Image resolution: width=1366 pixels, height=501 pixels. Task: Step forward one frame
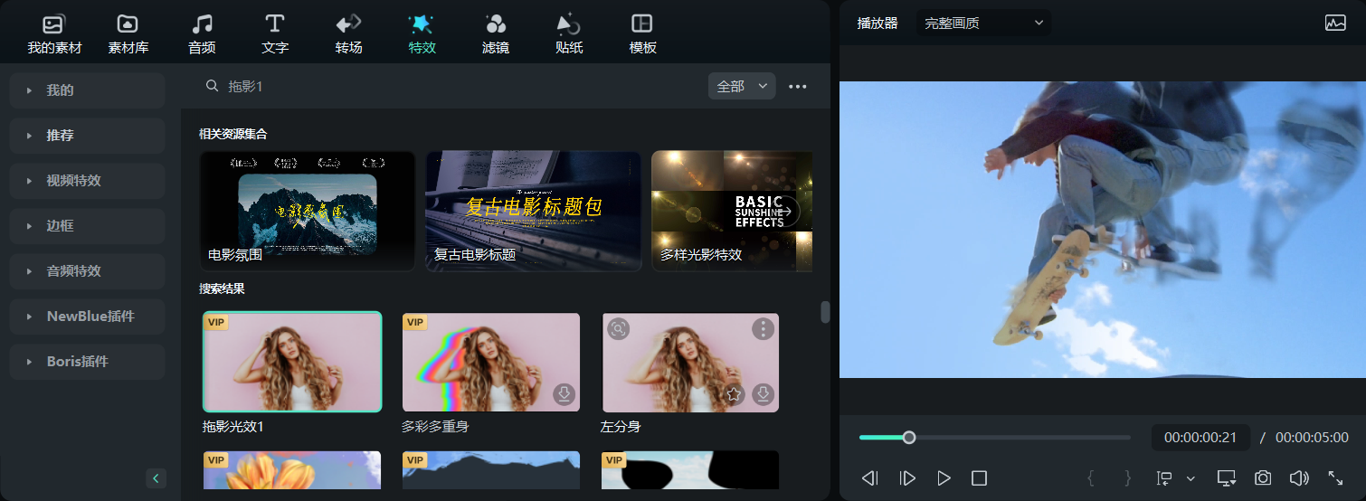pos(907,478)
